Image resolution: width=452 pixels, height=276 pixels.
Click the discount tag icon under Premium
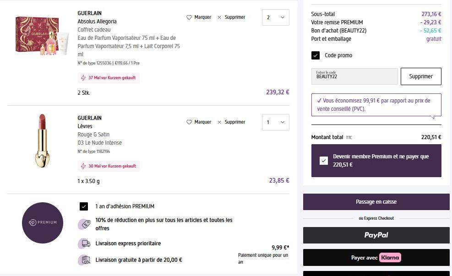tap(84, 224)
